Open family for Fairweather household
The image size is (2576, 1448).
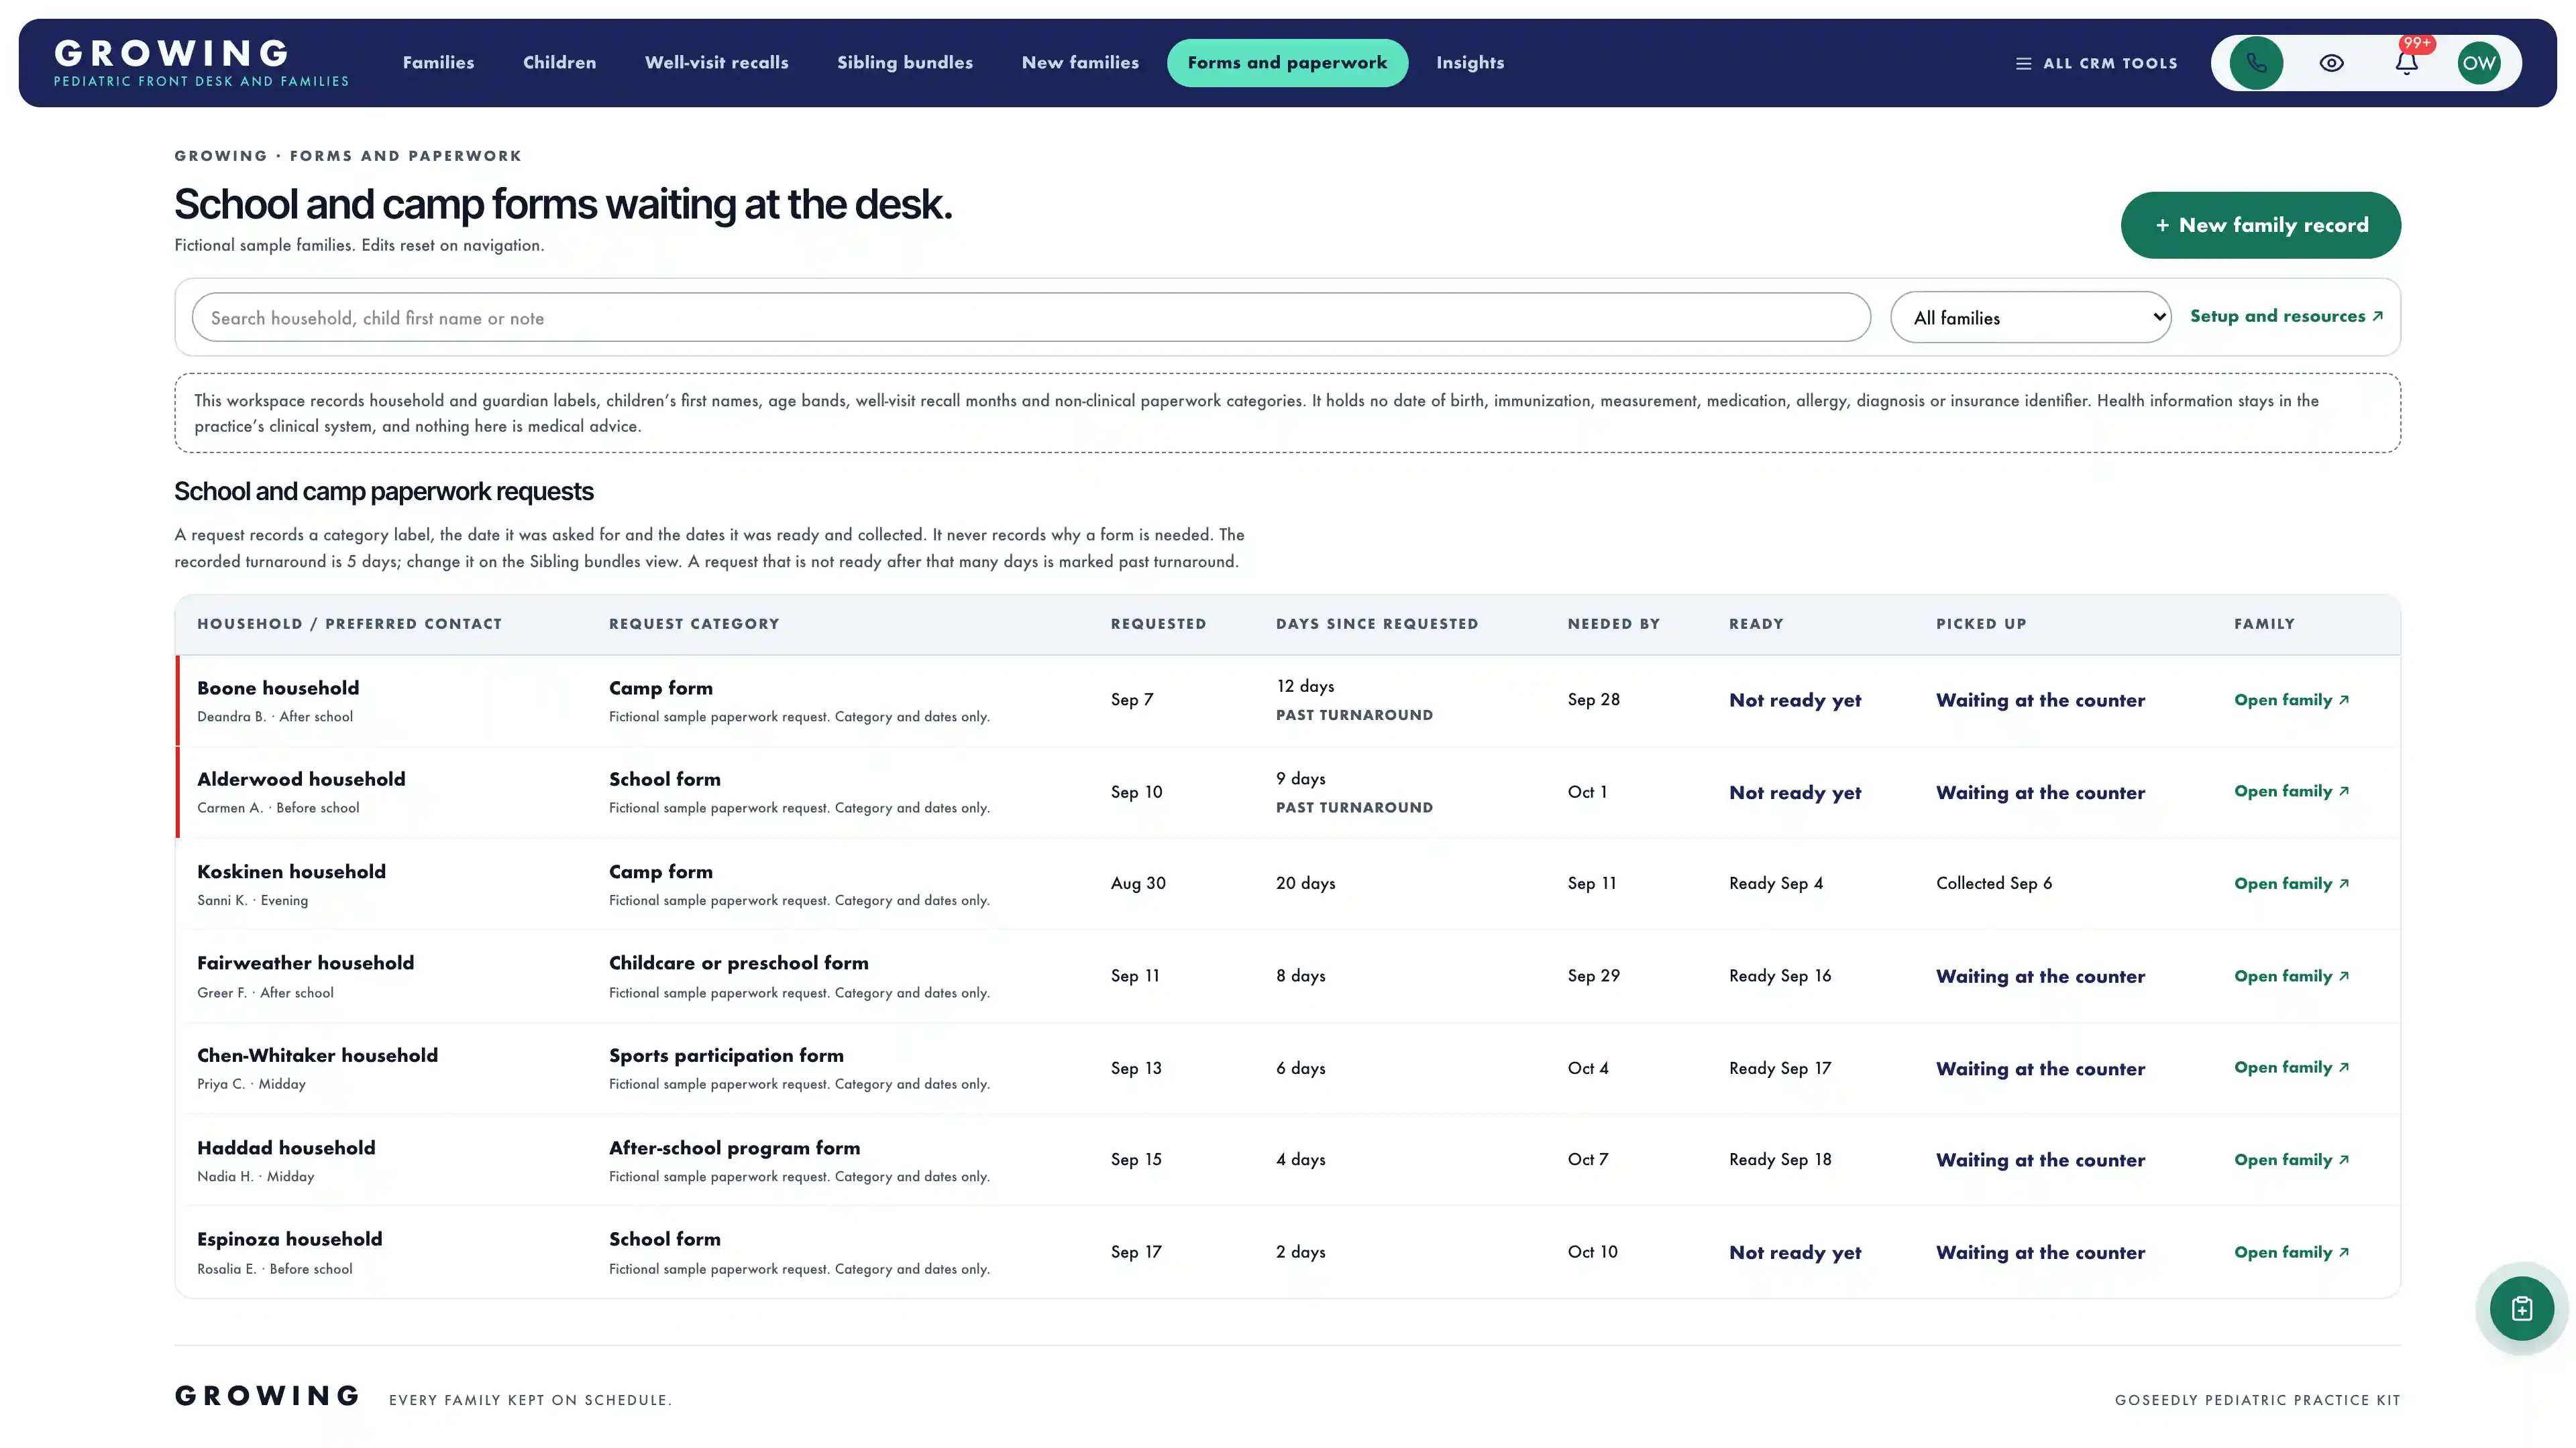tap(2291, 976)
